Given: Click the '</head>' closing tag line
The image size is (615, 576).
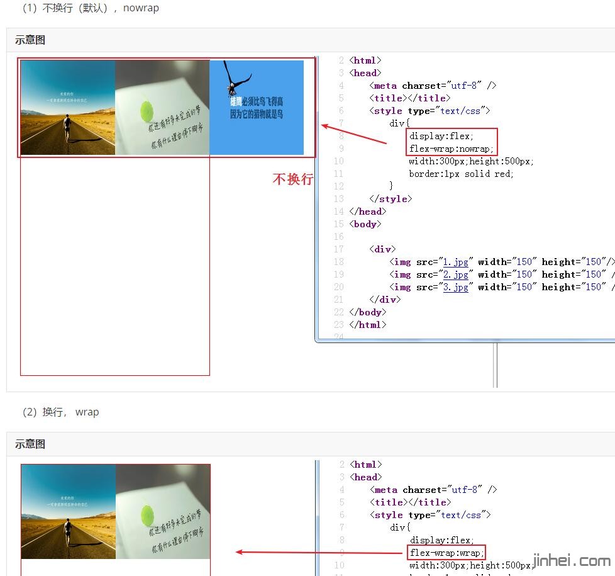Looking at the screenshot, I should pos(367,212).
